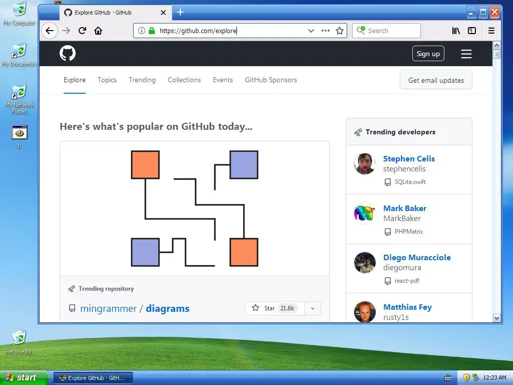Open the diagrams repository preview image
This screenshot has height=385, width=513.
(194, 209)
